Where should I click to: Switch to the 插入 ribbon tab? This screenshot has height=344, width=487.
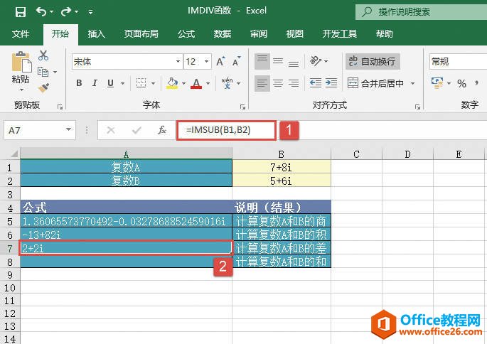[96, 33]
